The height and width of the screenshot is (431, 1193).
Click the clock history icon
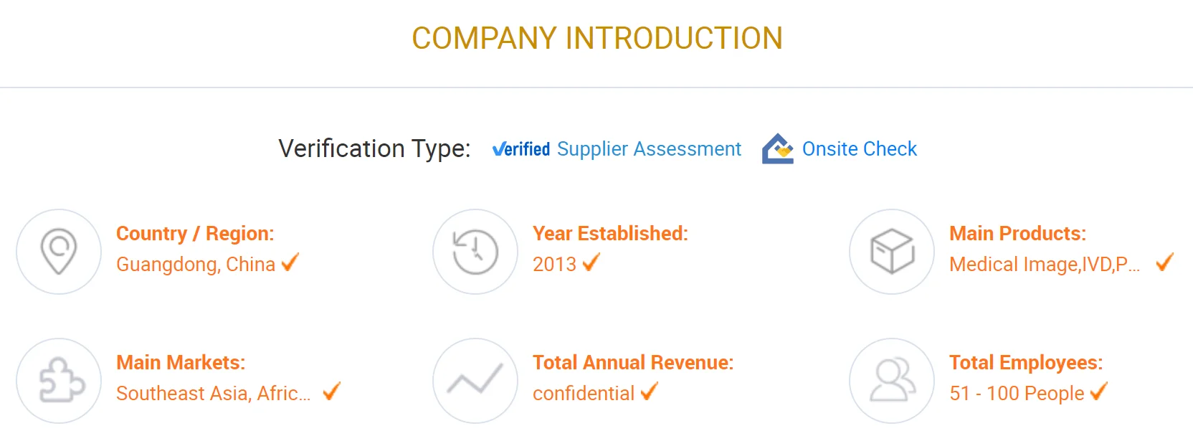pos(475,251)
